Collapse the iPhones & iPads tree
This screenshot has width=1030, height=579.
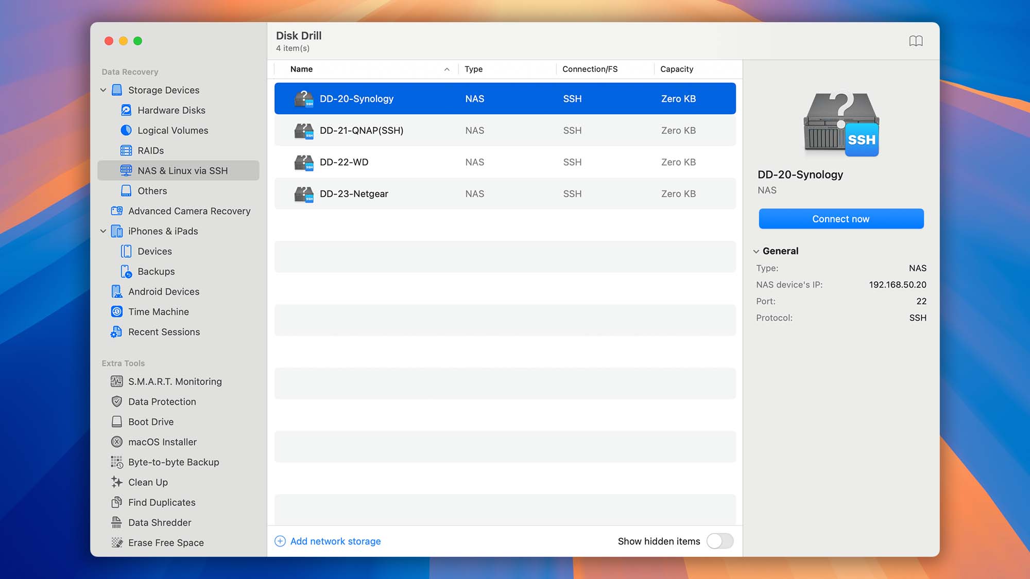pos(103,231)
